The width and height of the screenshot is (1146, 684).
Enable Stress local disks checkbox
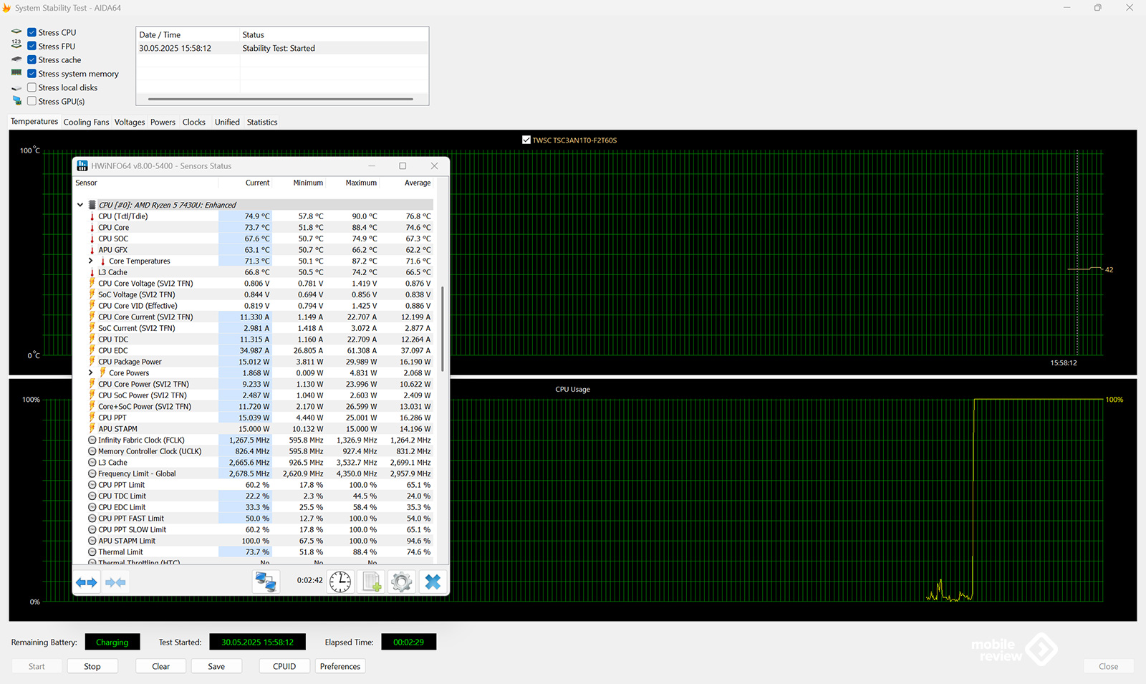pyautogui.click(x=32, y=87)
